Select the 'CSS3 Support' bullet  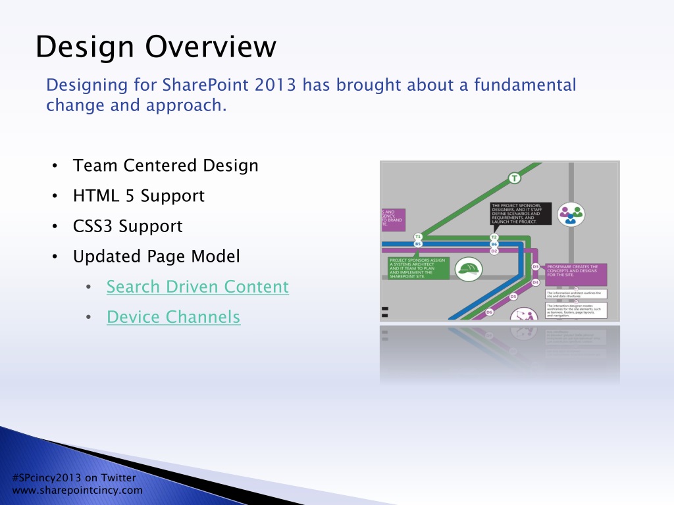click(x=128, y=226)
